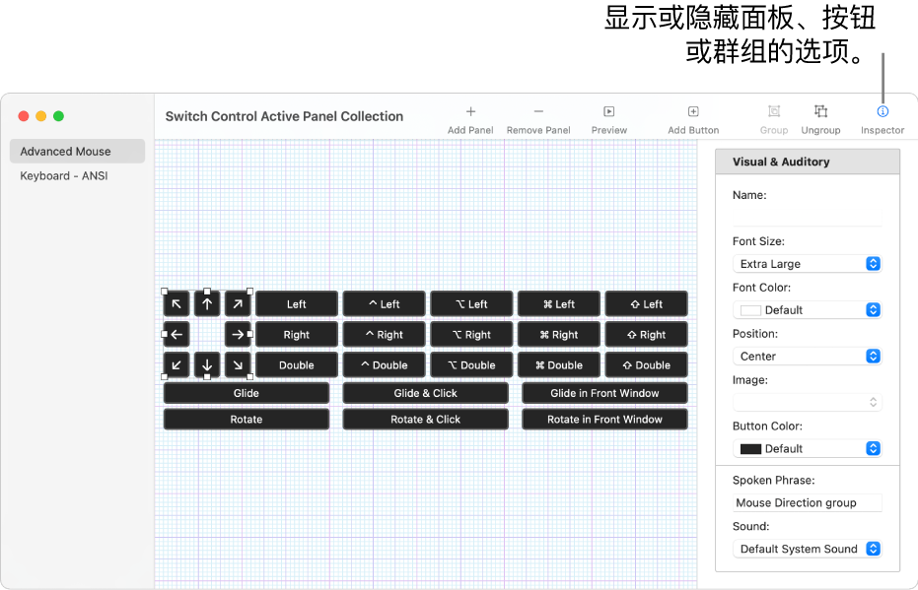Click the yellow minimize button
The height and width of the screenshot is (590, 918).
tap(41, 116)
